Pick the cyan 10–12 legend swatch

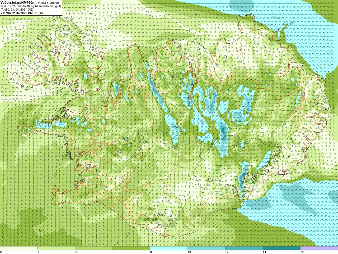[206, 248]
